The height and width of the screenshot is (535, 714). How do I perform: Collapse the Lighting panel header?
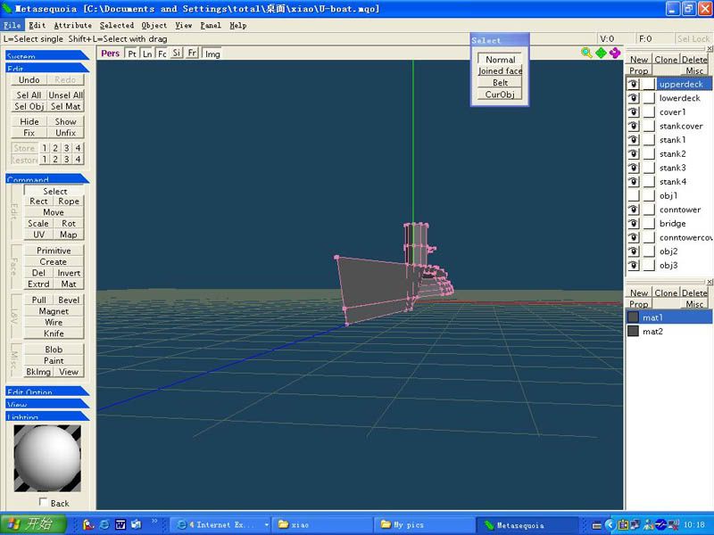click(47, 416)
